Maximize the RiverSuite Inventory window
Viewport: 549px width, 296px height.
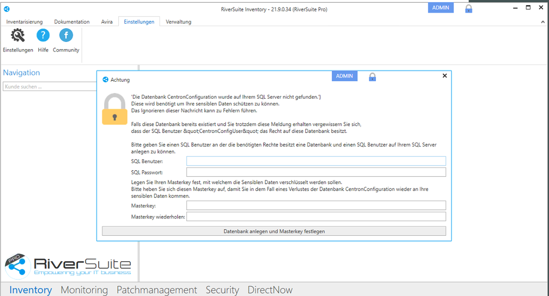point(528,8)
